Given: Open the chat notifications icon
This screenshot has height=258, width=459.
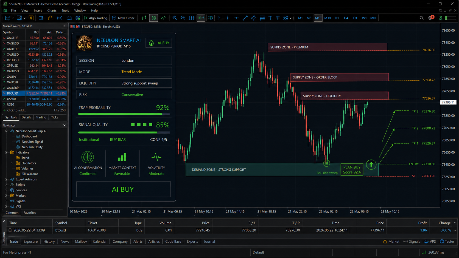Looking at the screenshot, I should [431, 18].
